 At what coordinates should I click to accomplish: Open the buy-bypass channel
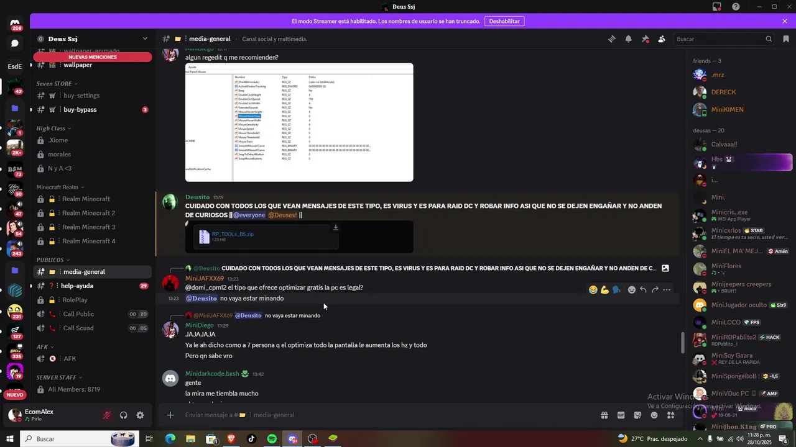click(x=93, y=109)
